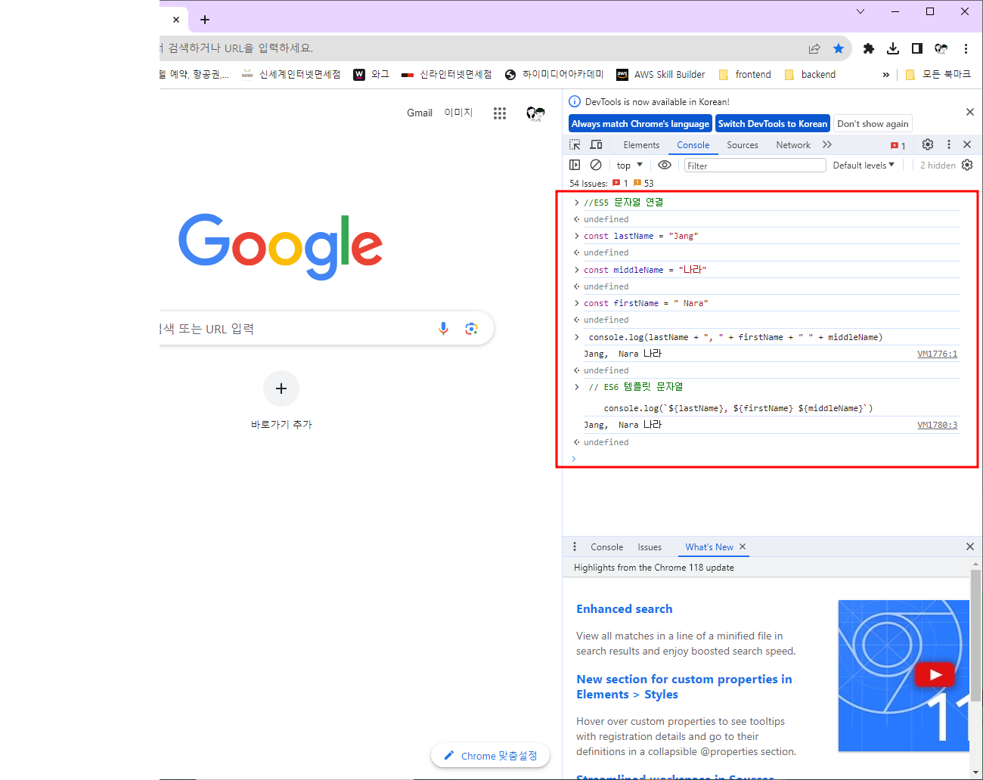Search by image with Google Lens

click(x=472, y=328)
